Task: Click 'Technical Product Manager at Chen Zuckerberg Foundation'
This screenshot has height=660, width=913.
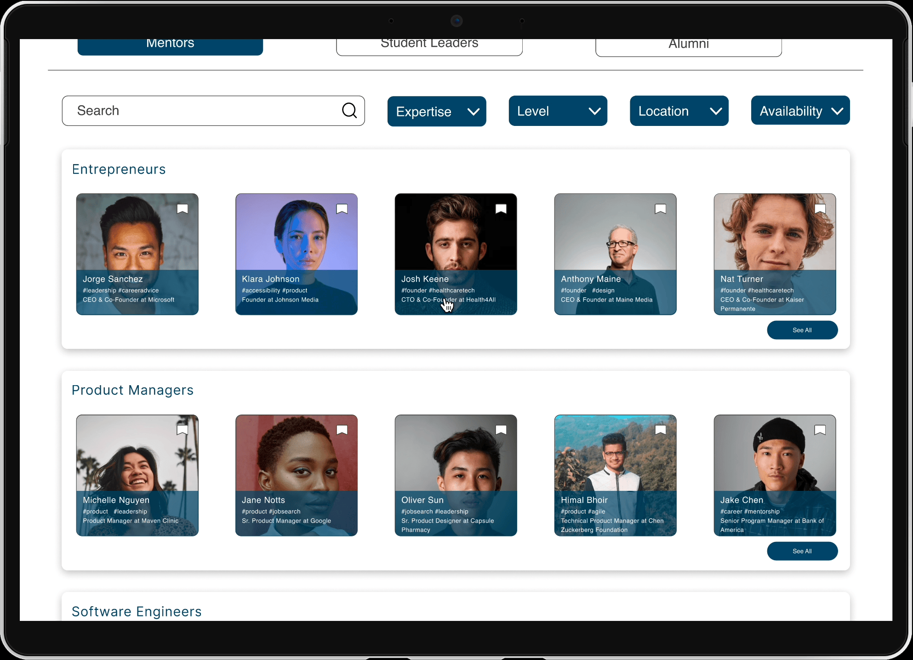Action: point(612,525)
